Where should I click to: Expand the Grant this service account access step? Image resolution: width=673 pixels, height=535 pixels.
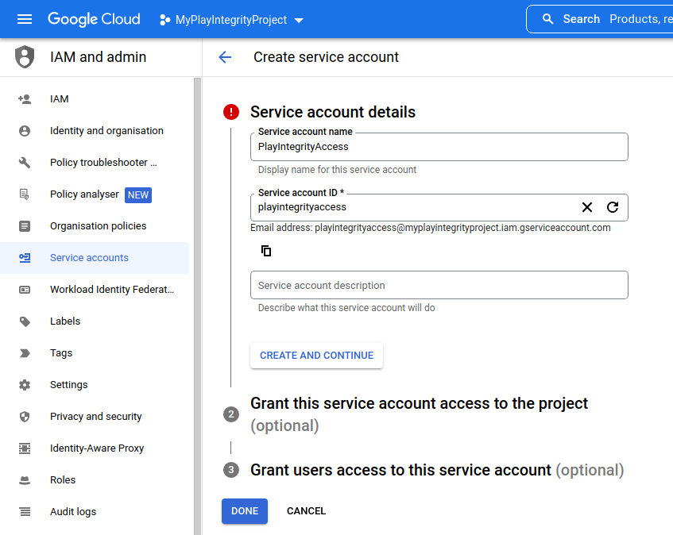click(x=419, y=403)
